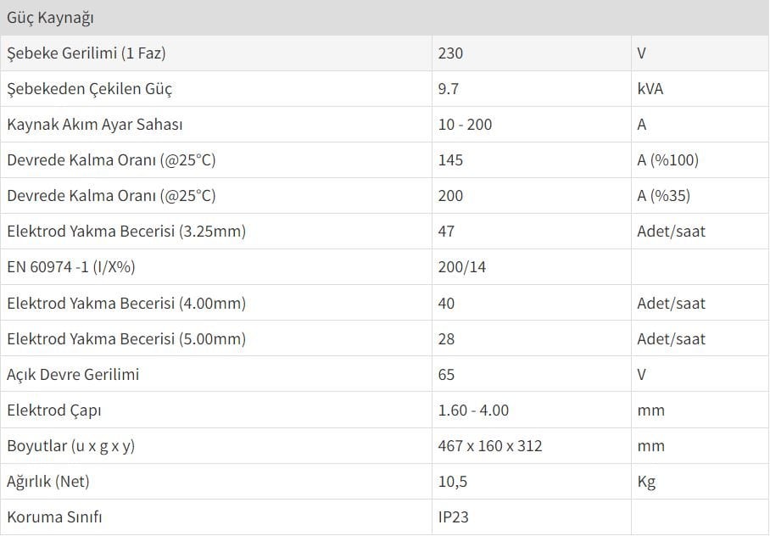Viewport: 770px width, 536px height.
Task: Select Elektrod Yakma Becerisi (4.00mm) label
Action: 126,304
